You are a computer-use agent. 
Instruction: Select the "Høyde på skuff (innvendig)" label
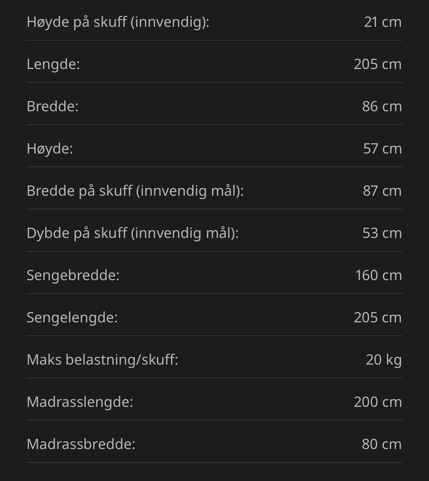click(118, 22)
